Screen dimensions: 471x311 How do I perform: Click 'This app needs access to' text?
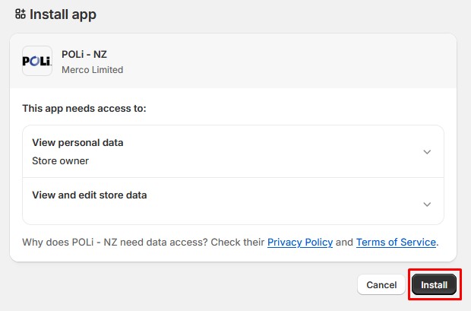pos(84,109)
